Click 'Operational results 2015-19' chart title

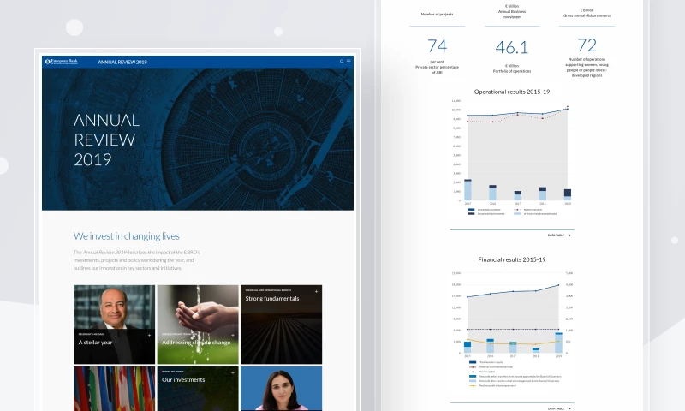pos(511,92)
